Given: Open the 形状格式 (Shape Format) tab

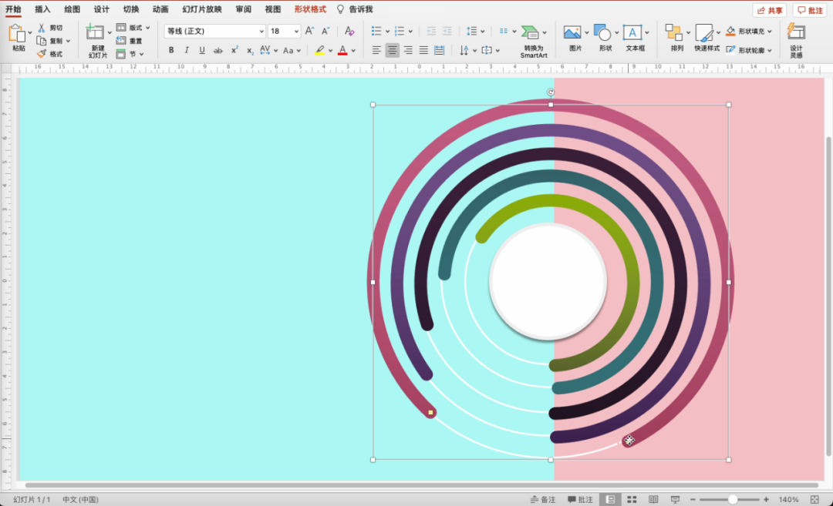Looking at the screenshot, I should point(310,9).
